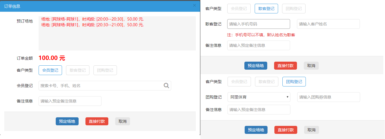Focus the remark field in dialog 备注信息
This screenshot has height=139, width=385.
click(70, 101)
